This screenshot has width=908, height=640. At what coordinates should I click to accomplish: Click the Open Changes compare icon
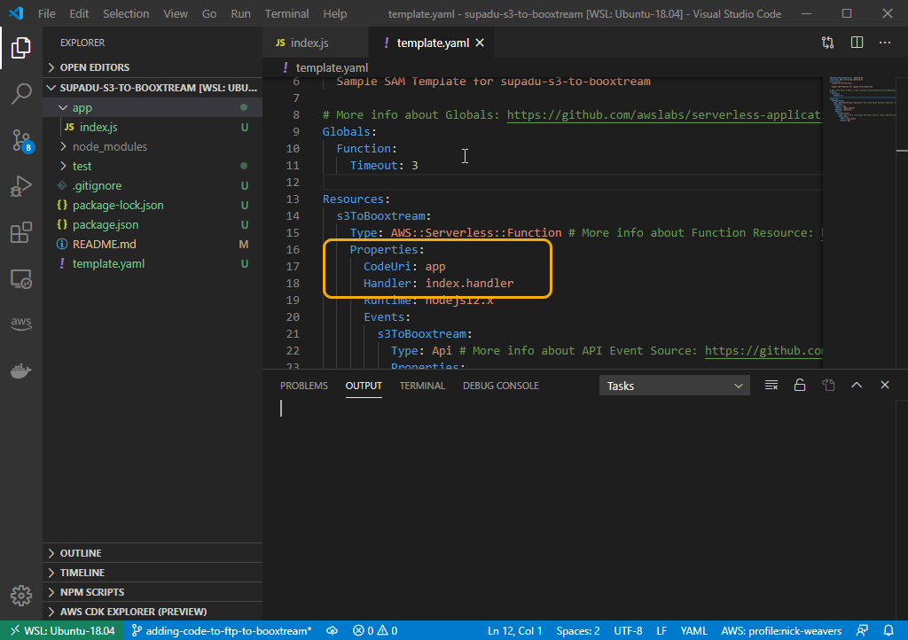pos(827,43)
